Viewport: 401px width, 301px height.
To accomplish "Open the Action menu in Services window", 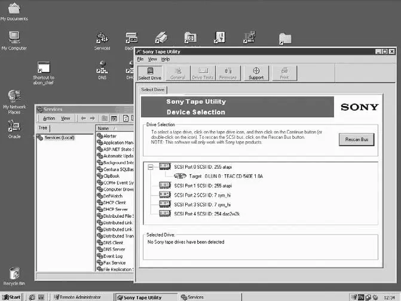I will click(x=49, y=118).
